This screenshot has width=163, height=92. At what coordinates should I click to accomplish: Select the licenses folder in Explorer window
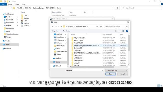pyautogui.click(x=25, y=18)
